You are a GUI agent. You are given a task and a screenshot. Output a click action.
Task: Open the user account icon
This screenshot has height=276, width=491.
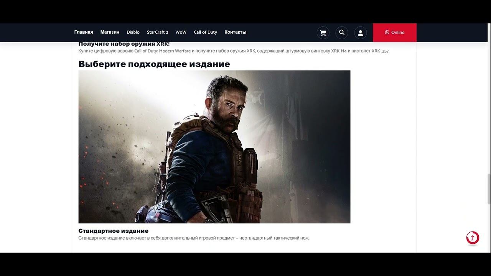tap(361, 33)
